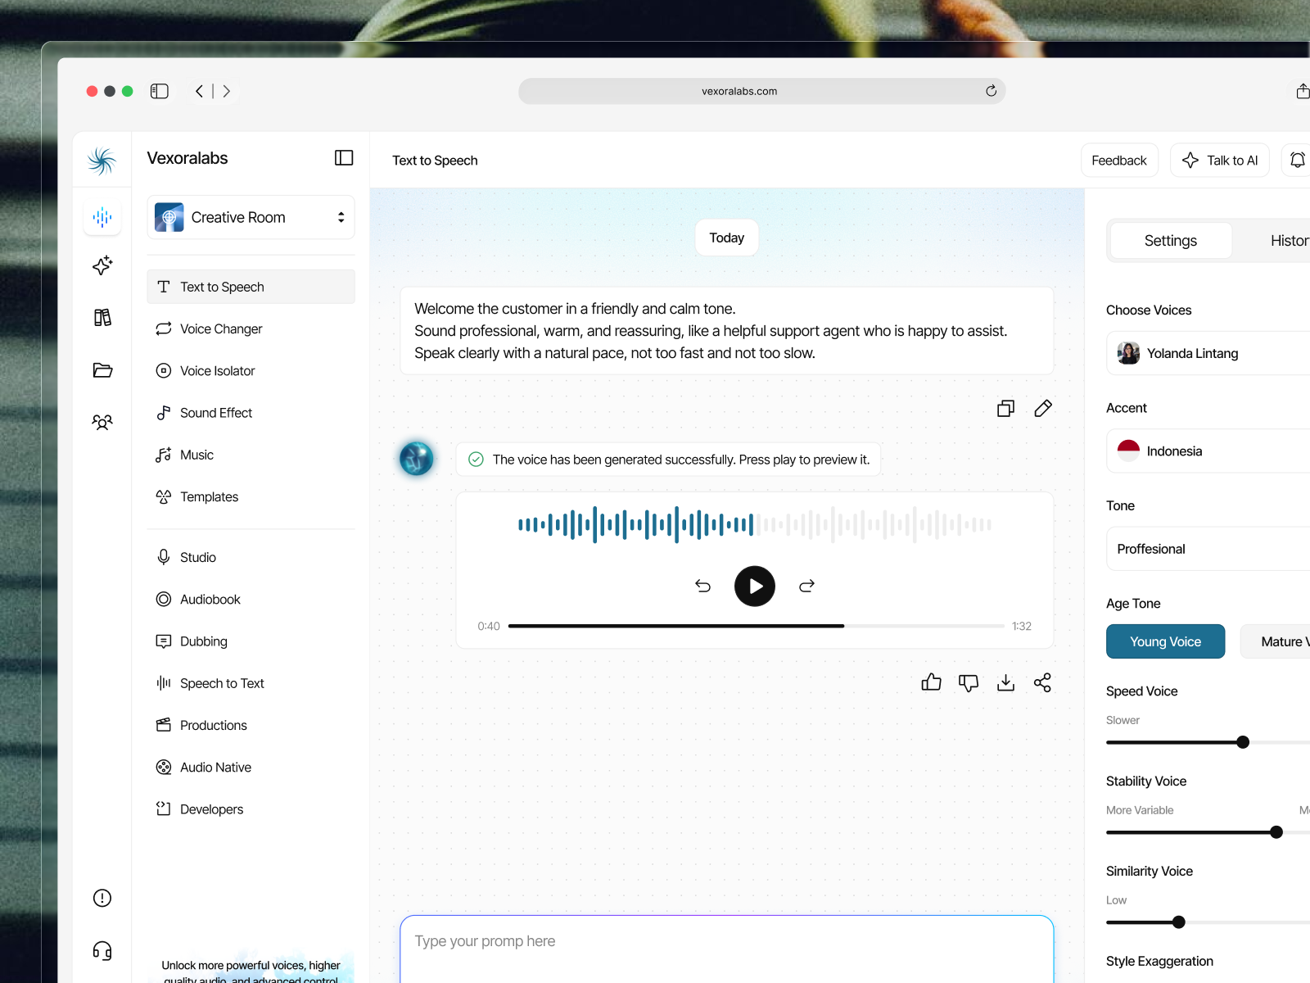Open Voice Isolator in sidebar

(251, 370)
